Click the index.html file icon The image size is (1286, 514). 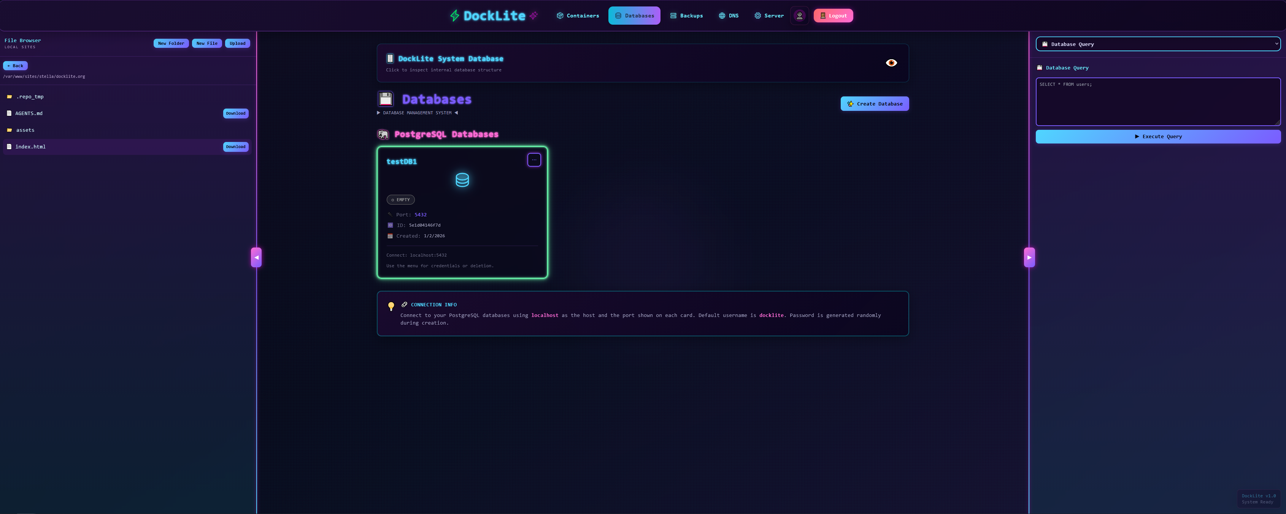[x=9, y=147]
